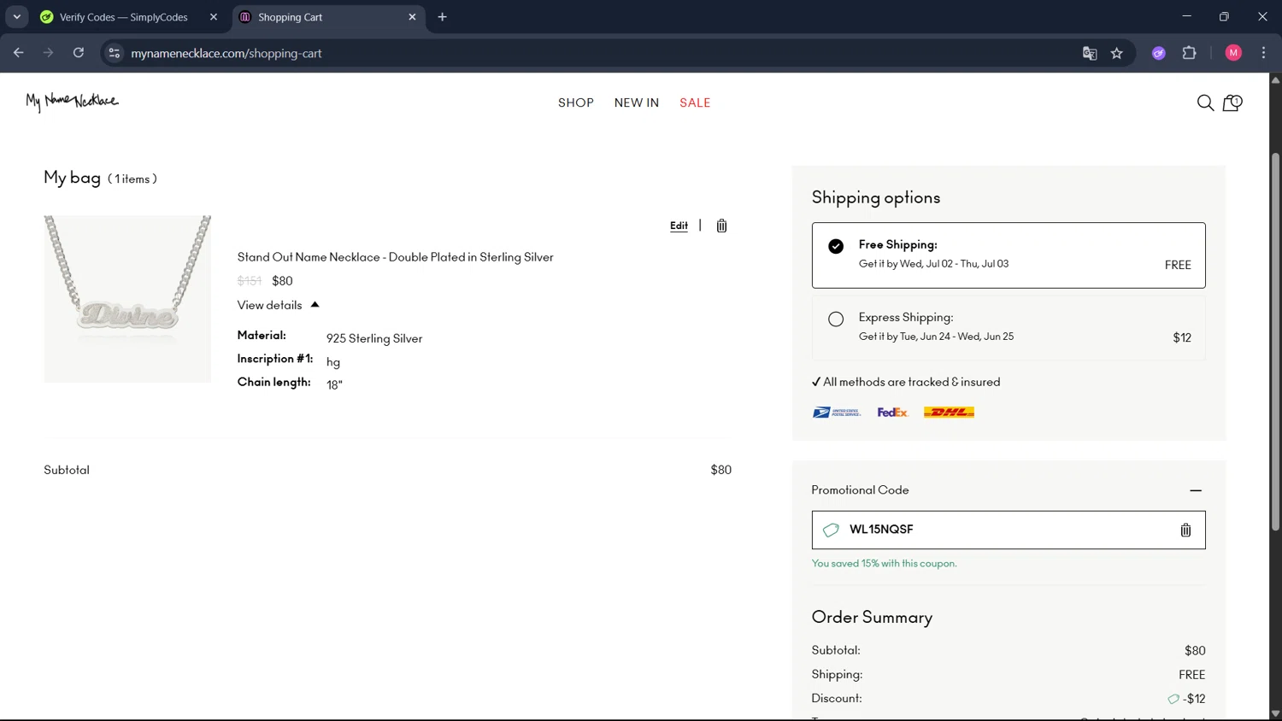Click the green discount tag icon
The width and height of the screenshot is (1282, 721).
coord(1173,699)
